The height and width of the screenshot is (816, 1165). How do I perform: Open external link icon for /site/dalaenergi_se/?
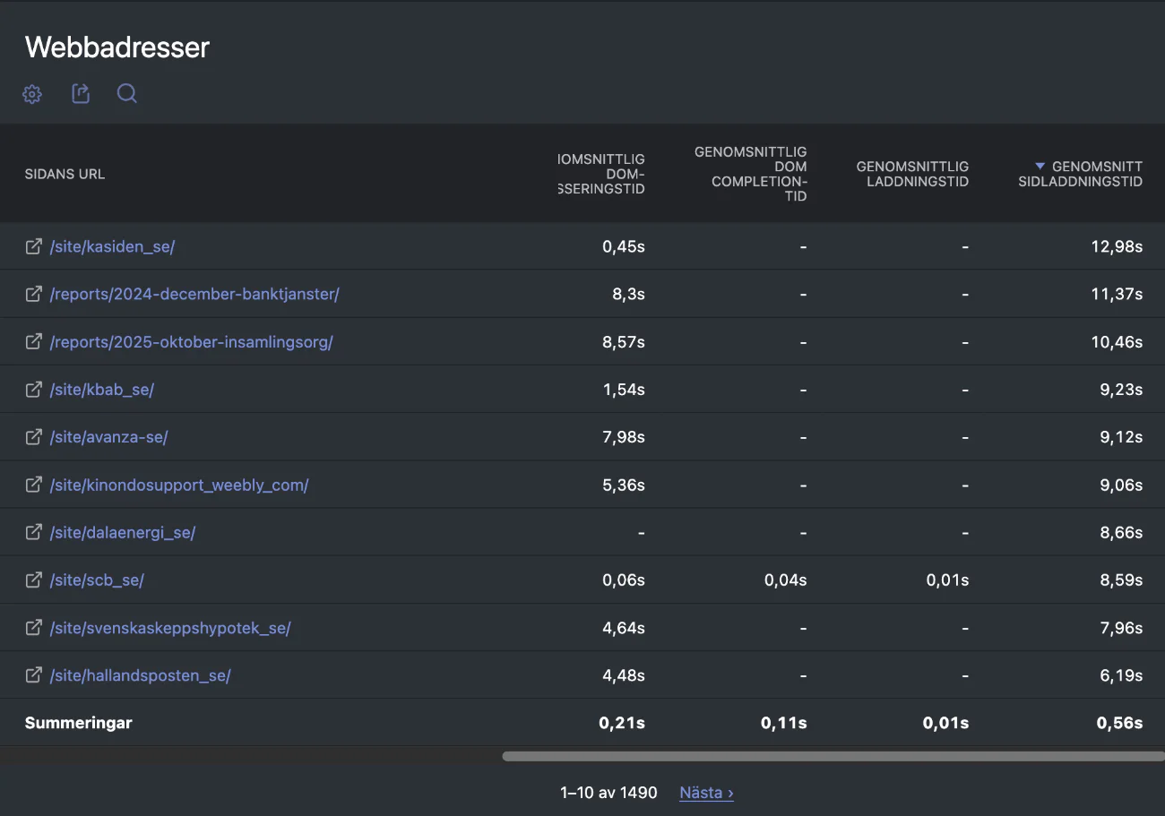(34, 533)
